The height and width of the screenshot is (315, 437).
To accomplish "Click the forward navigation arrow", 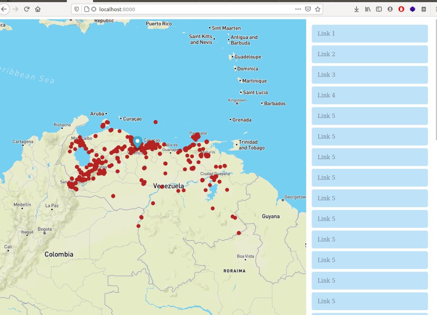I will click(x=15, y=9).
